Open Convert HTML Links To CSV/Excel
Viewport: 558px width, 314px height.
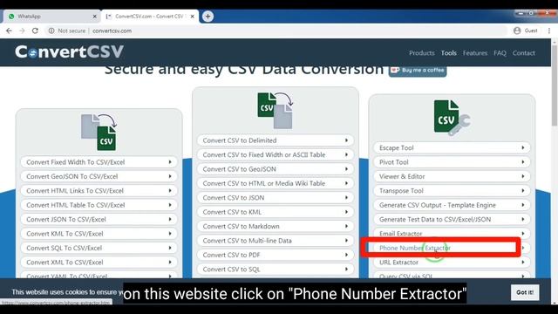[99, 191]
